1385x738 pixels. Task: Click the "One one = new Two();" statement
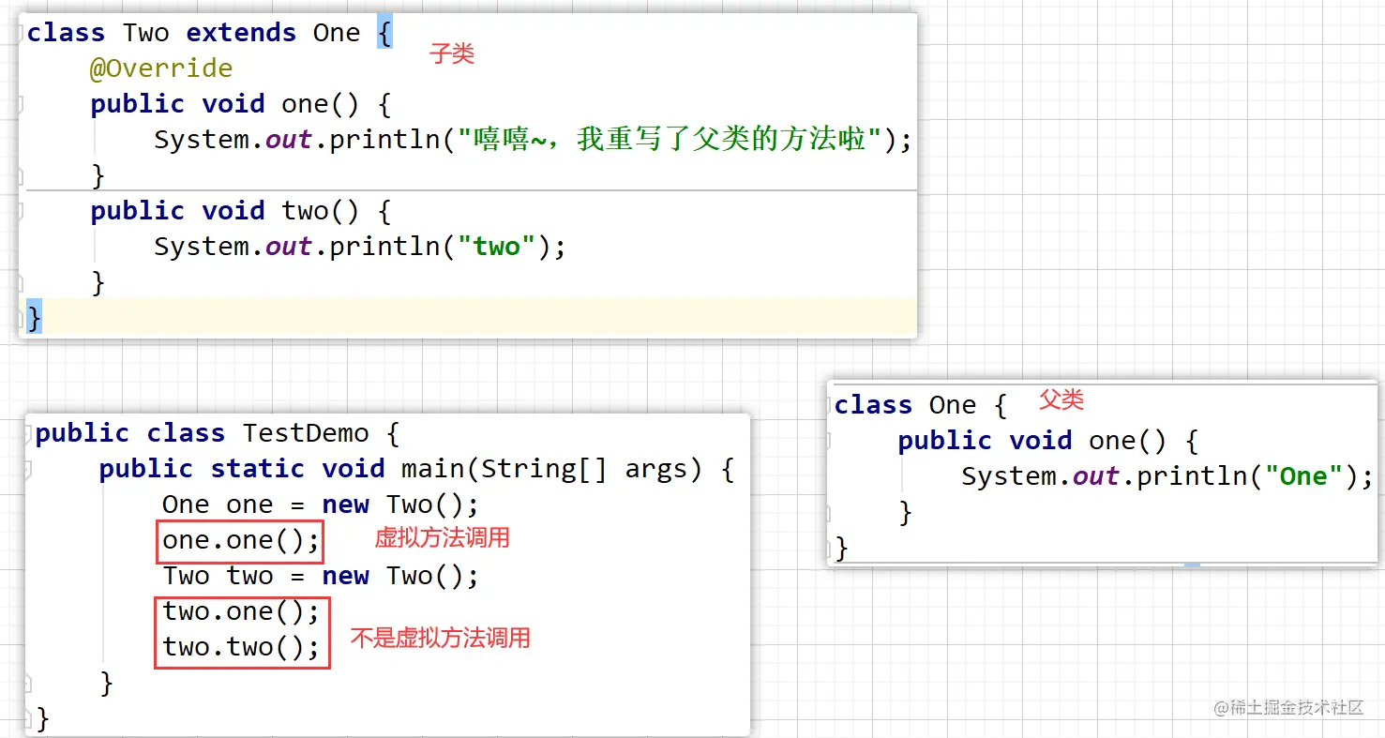(x=321, y=505)
